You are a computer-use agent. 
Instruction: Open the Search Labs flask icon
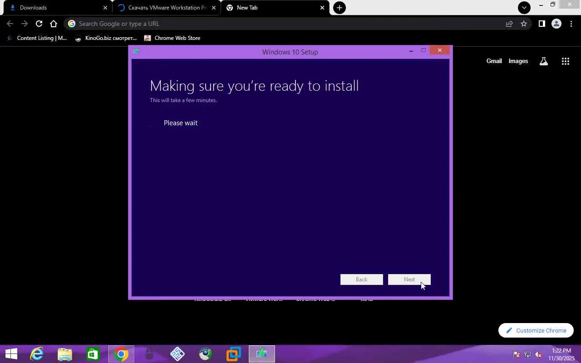pyautogui.click(x=544, y=61)
